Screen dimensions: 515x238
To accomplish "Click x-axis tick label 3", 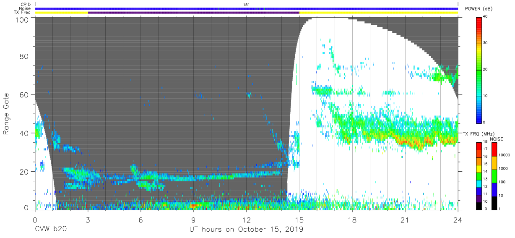I will pyautogui.click(x=88, y=220).
